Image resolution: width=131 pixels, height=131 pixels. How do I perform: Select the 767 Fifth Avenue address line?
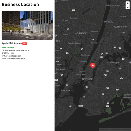pyautogui.click(x=17, y=50)
